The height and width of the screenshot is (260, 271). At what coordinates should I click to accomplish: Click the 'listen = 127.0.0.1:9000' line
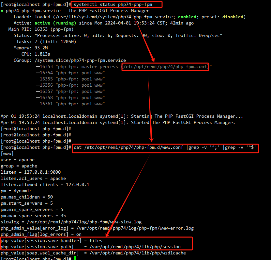(31, 172)
